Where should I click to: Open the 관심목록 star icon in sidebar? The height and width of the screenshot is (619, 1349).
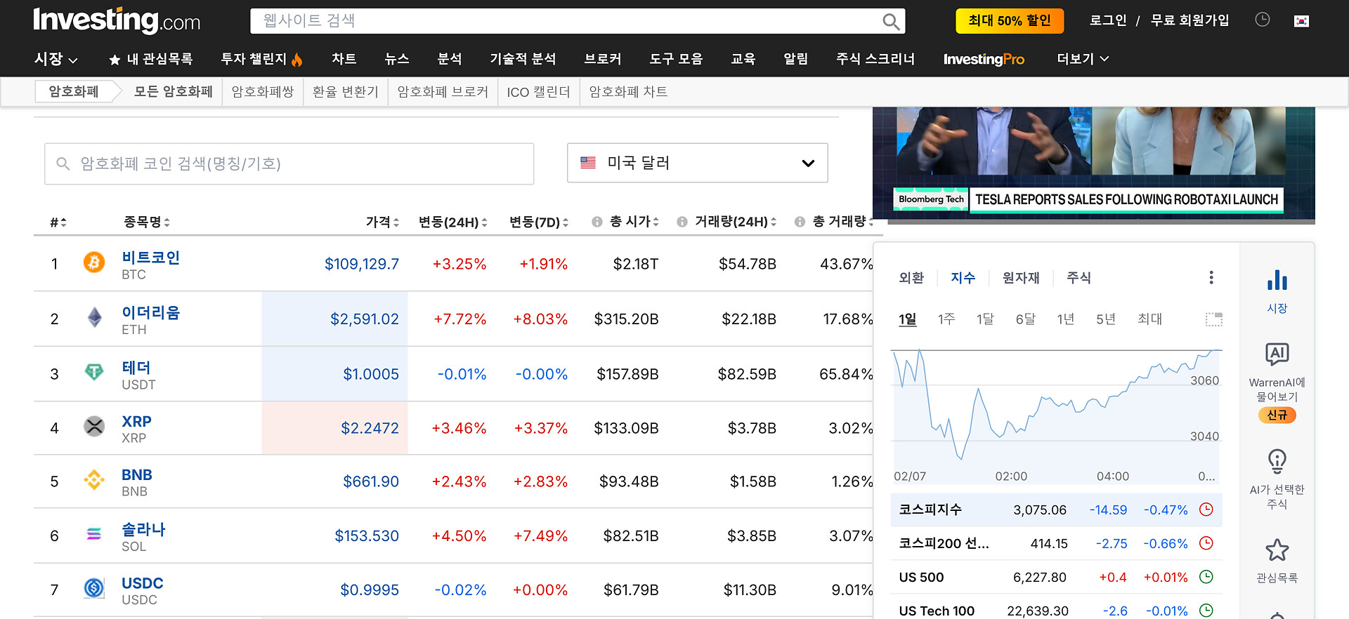pos(1277,550)
